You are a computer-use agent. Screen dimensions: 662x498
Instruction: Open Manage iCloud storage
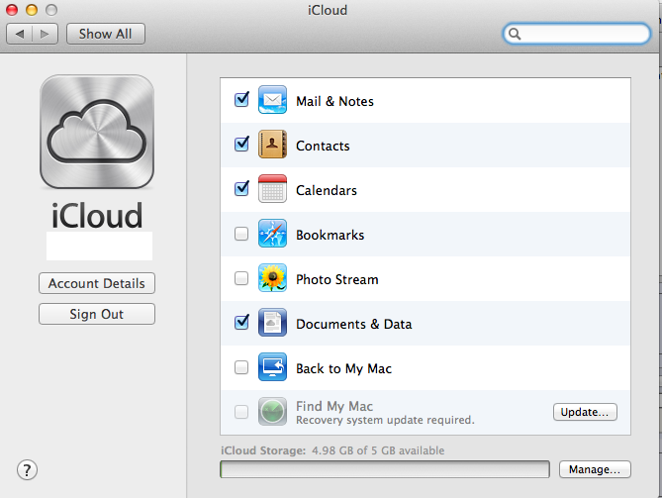point(595,469)
